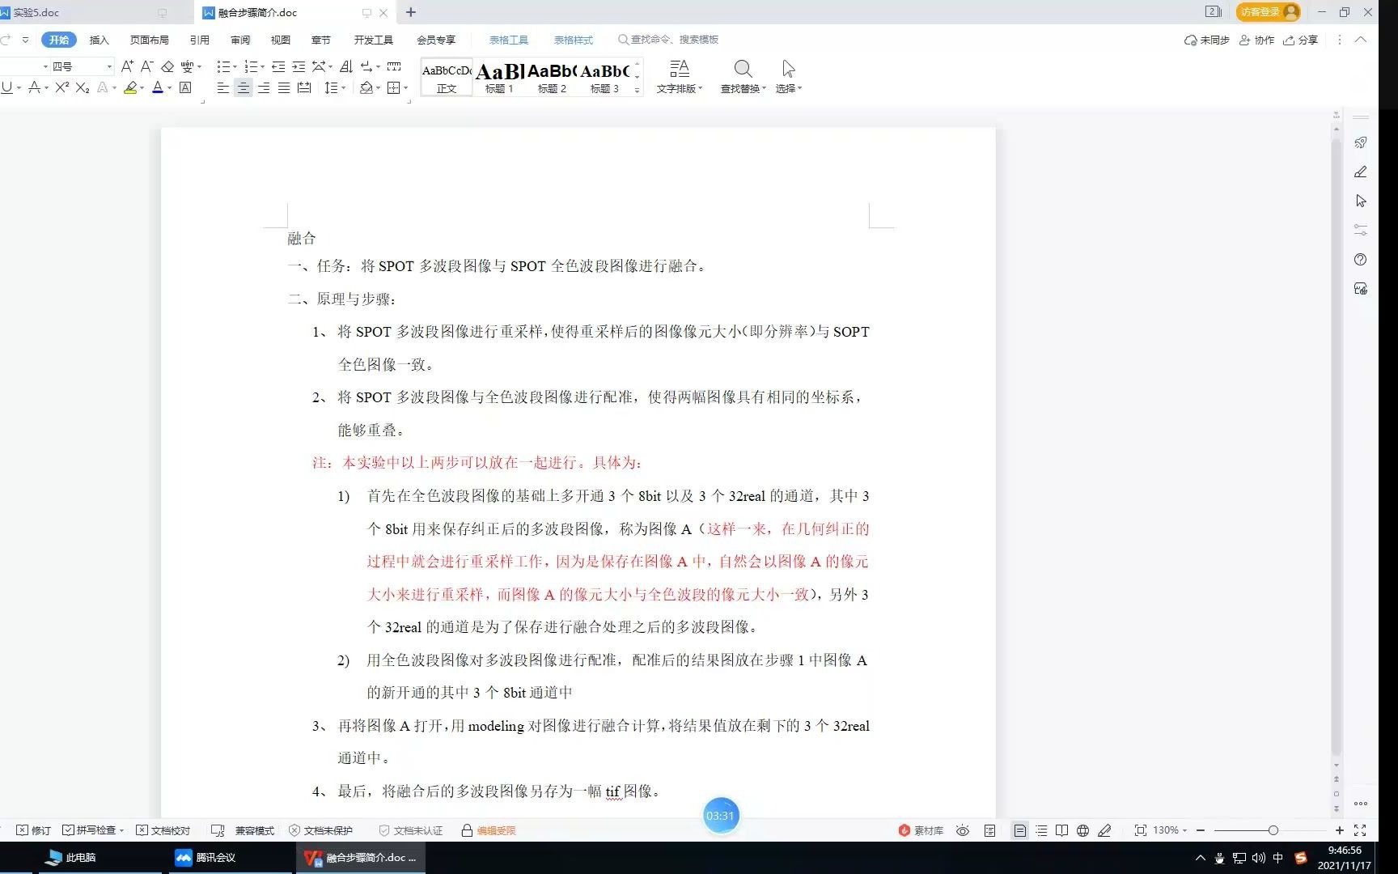Open the ruler/tab stops icon
This screenshot has width=1398, height=874.
point(394,66)
